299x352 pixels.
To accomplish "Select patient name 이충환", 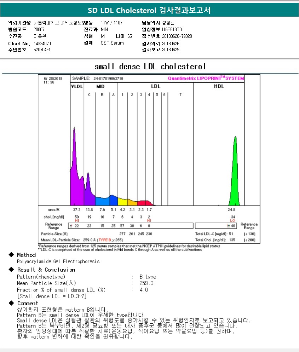I will coord(40,36).
